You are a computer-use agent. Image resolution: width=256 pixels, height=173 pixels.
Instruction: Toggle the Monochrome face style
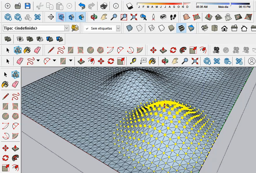[191, 28]
